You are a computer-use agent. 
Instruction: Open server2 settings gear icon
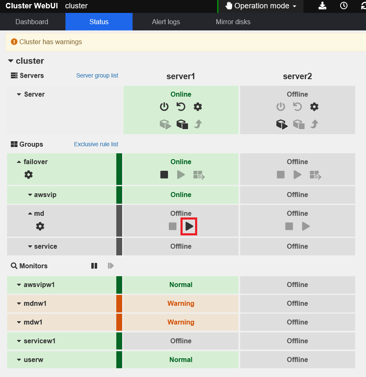314,107
